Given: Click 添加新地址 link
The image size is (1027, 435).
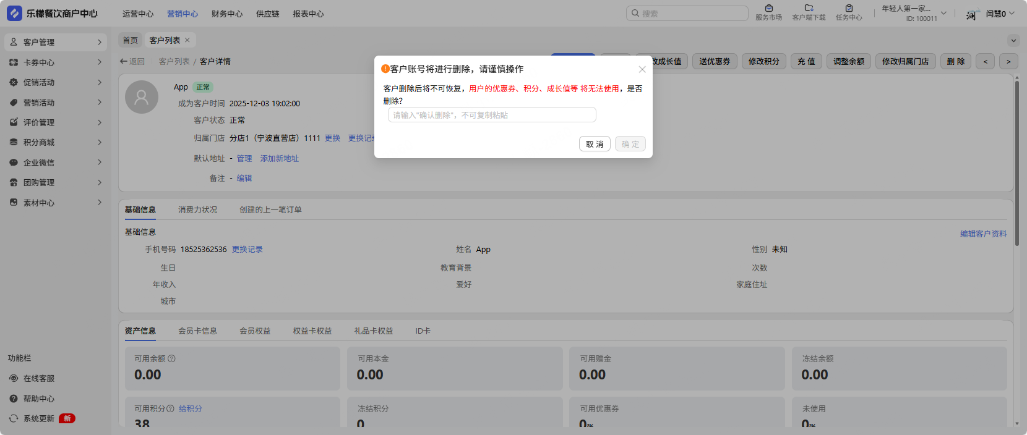Looking at the screenshot, I should pos(280,159).
